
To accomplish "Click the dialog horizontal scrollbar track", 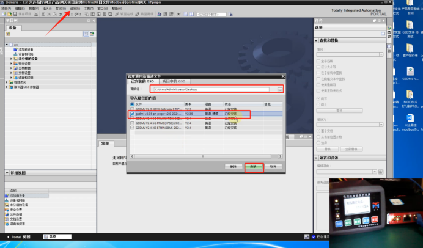I will [207, 156].
